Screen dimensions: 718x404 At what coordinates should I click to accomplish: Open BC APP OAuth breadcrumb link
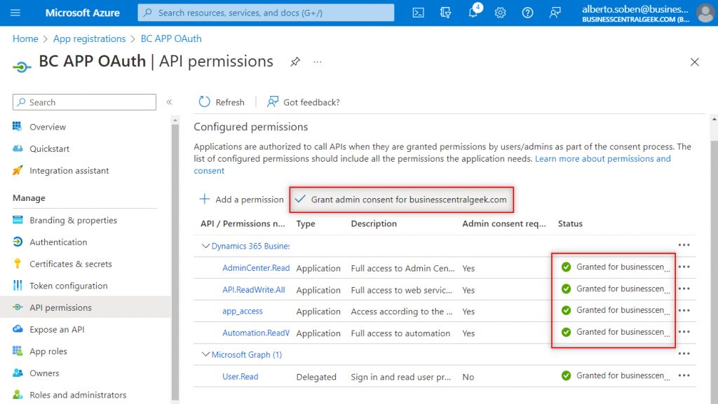pyautogui.click(x=171, y=39)
